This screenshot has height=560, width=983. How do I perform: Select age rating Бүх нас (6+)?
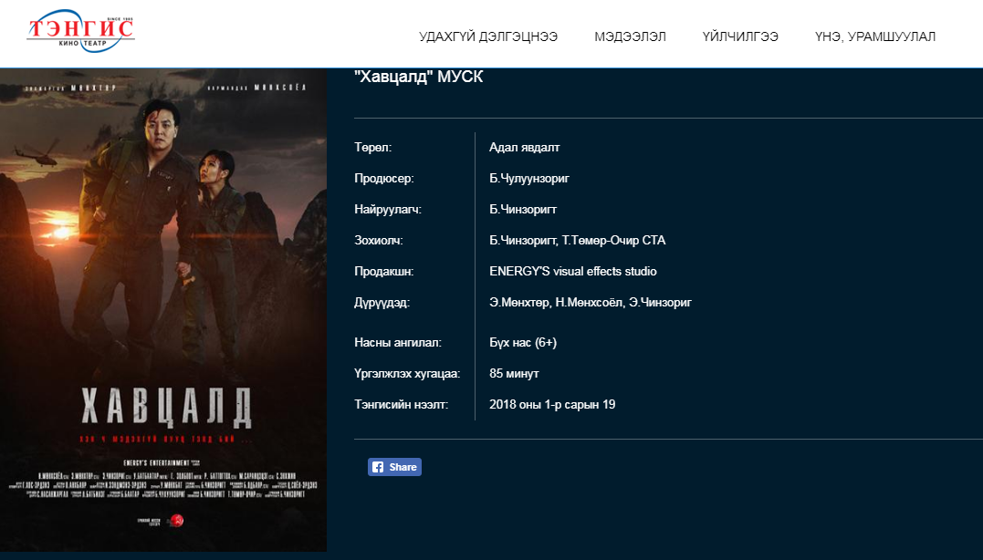pos(523,343)
